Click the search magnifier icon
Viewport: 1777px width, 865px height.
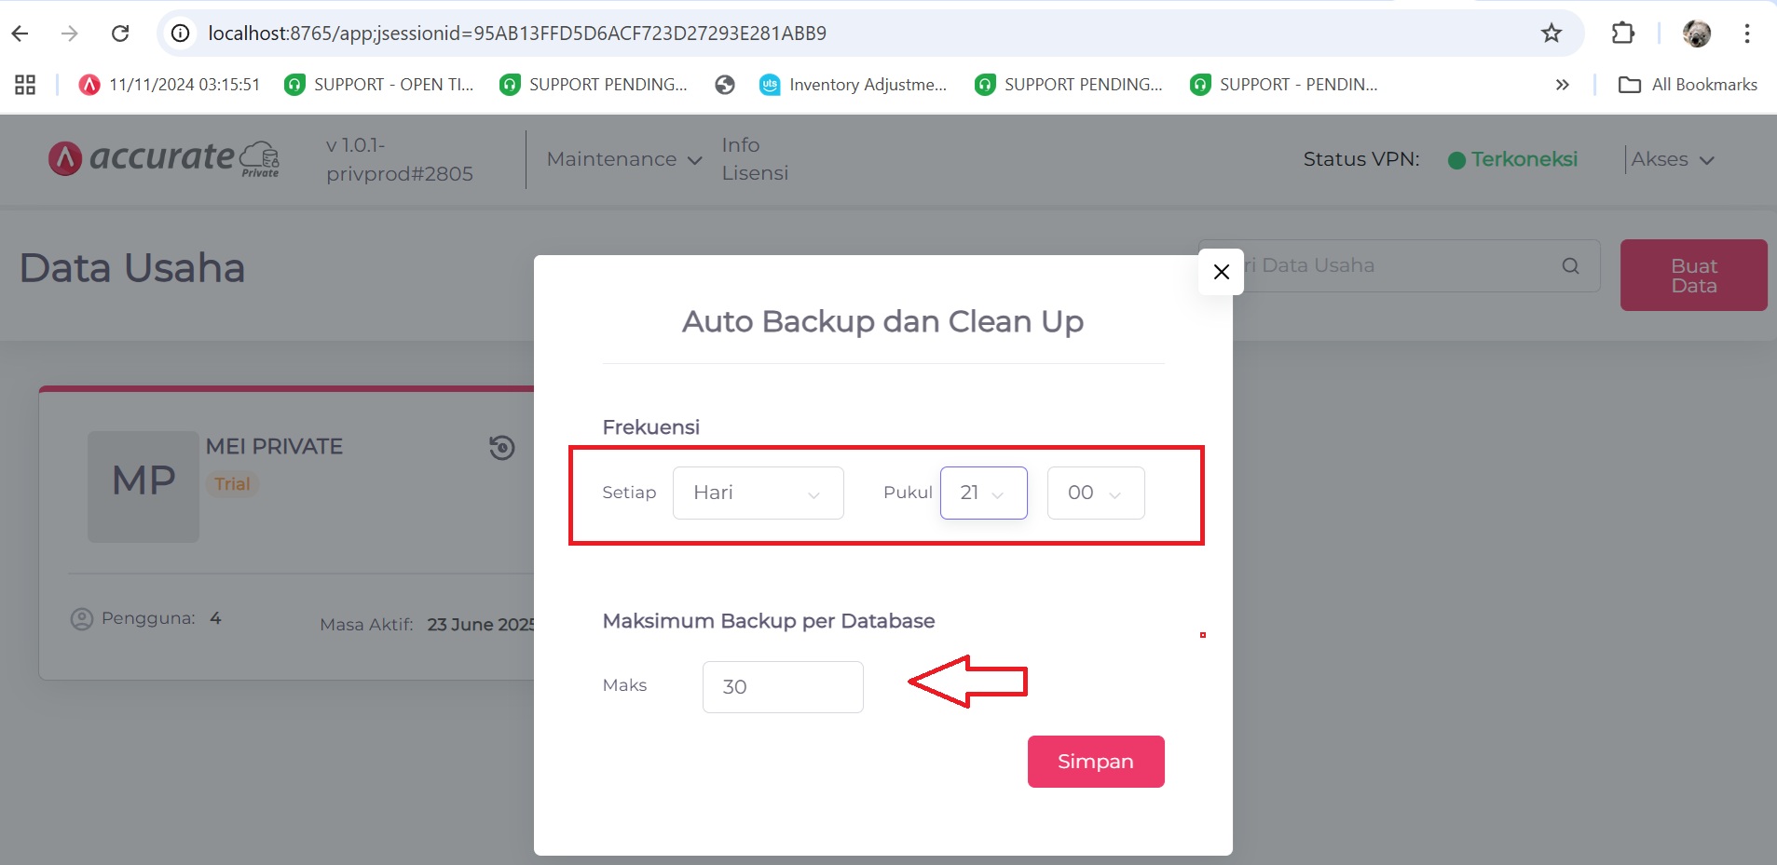coord(1570,266)
